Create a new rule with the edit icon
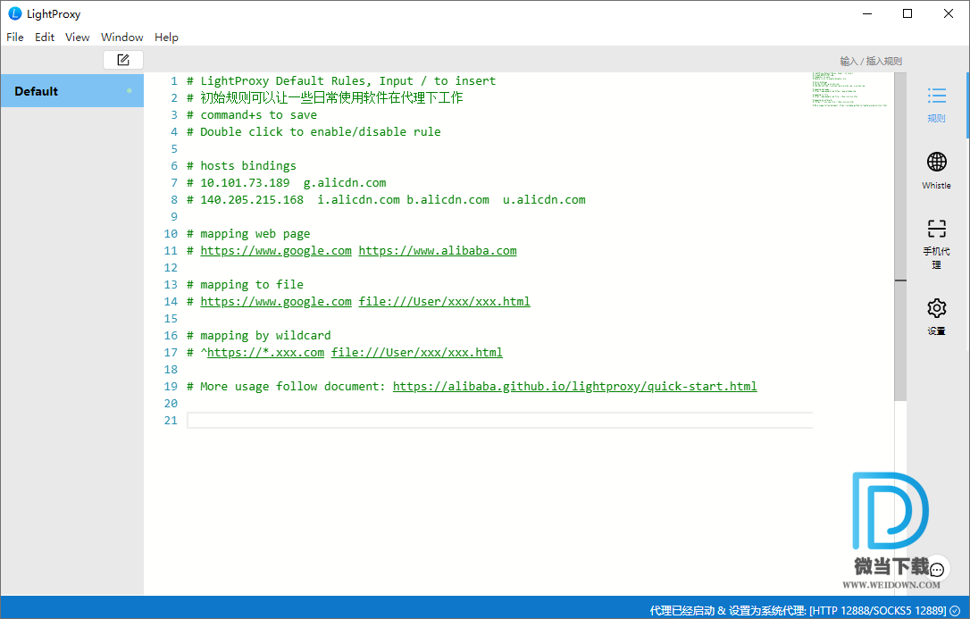970x619 pixels. 123,59
